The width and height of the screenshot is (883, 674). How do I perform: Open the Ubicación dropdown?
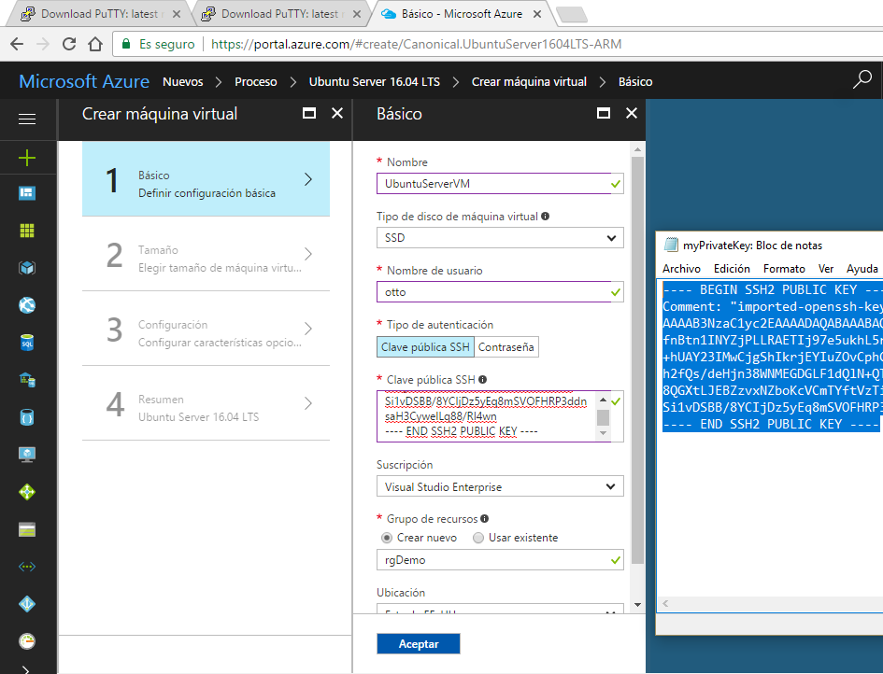[x=500, y=610]
